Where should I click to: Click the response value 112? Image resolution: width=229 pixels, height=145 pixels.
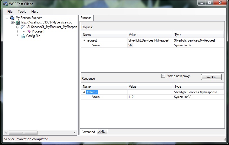point(131,97)
